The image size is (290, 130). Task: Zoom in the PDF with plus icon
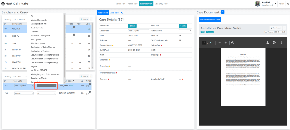point(226,43)
